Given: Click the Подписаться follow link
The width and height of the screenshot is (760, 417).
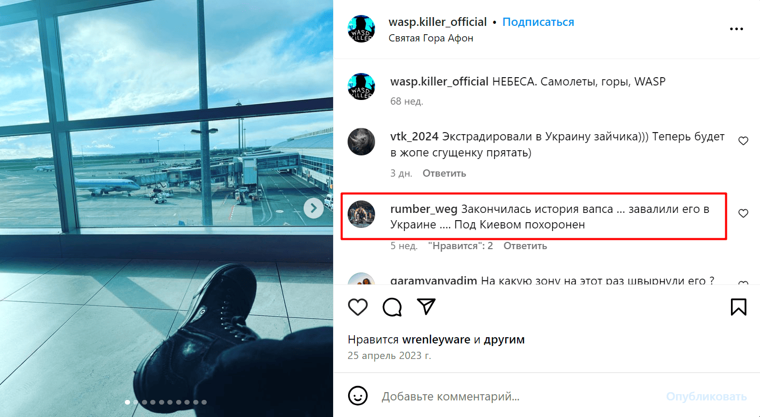Looking at the screenshot, I should [538, 22].
